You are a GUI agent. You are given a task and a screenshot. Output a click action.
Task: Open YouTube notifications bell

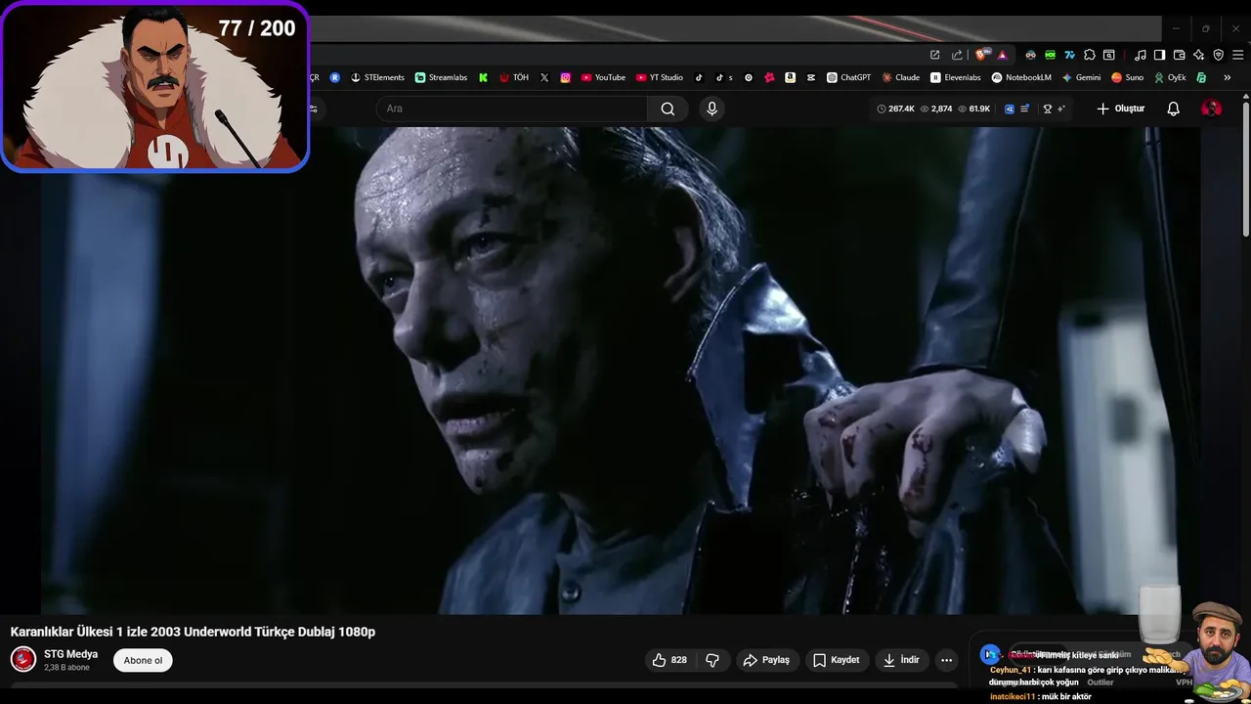(x=1174, y=109)
